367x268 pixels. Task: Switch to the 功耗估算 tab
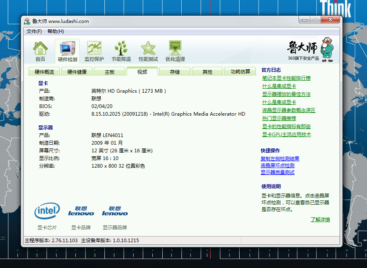(241, 72)
